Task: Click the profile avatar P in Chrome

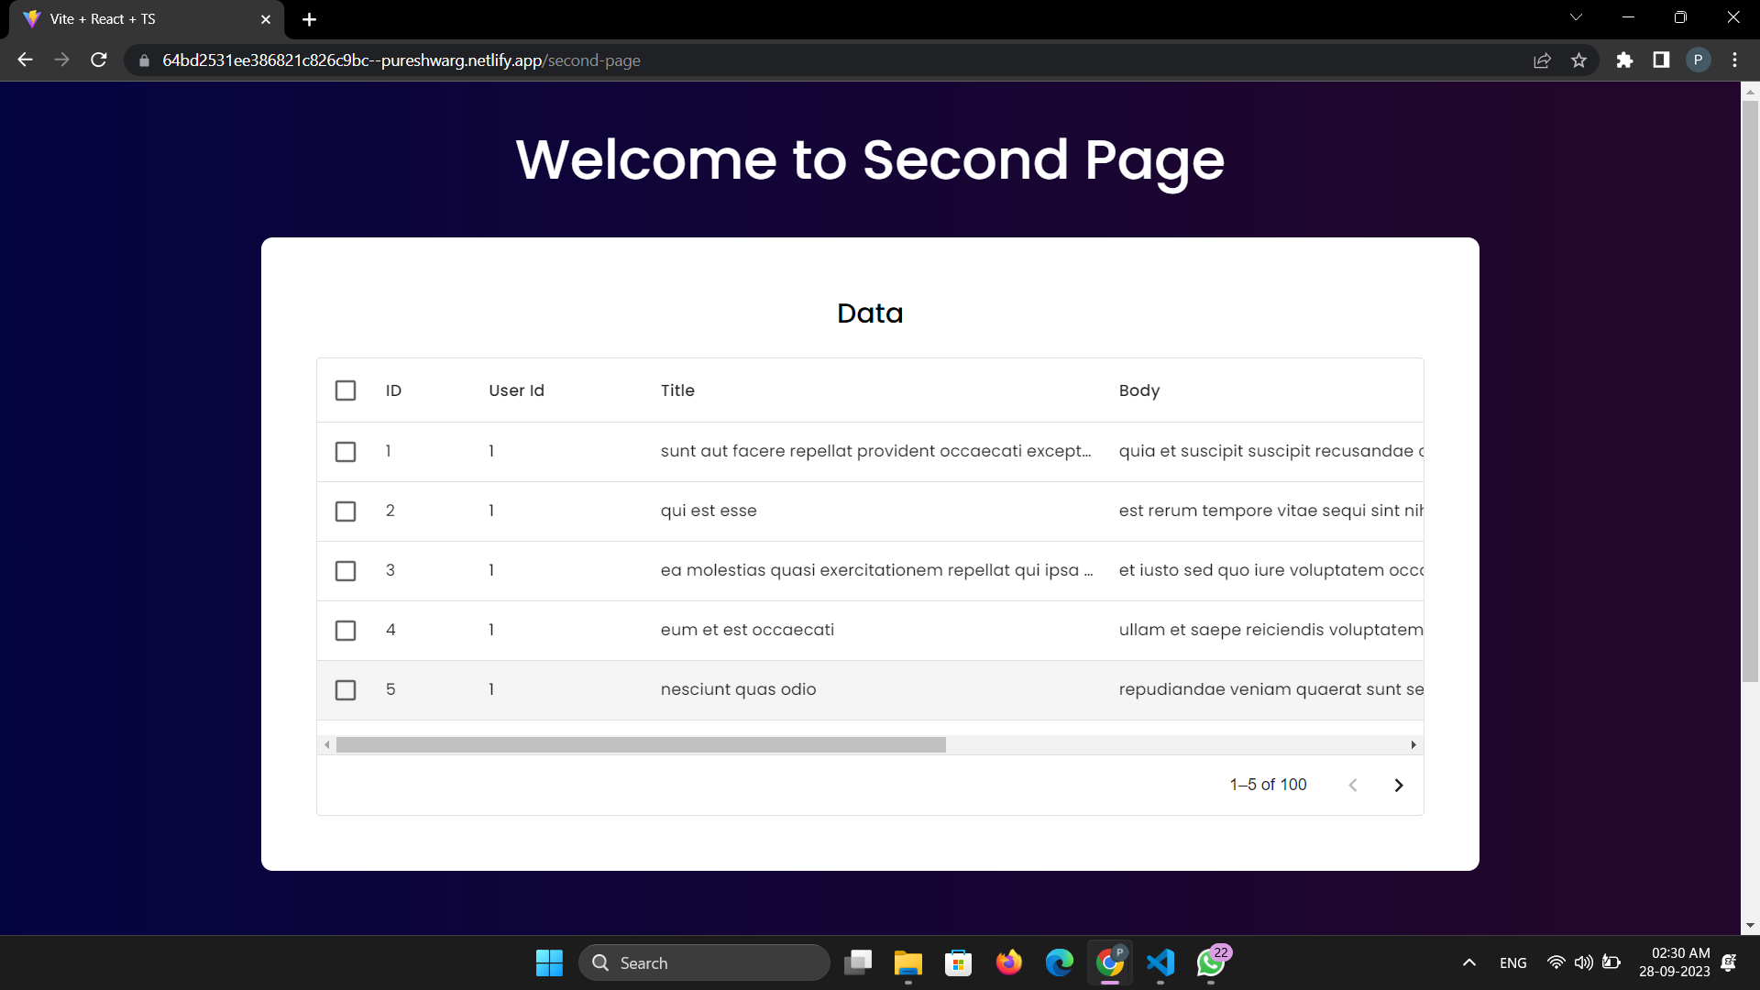Action: click(1698, 60)
